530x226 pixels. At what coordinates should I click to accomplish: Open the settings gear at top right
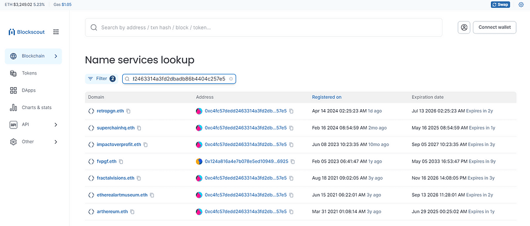point(521,5)
